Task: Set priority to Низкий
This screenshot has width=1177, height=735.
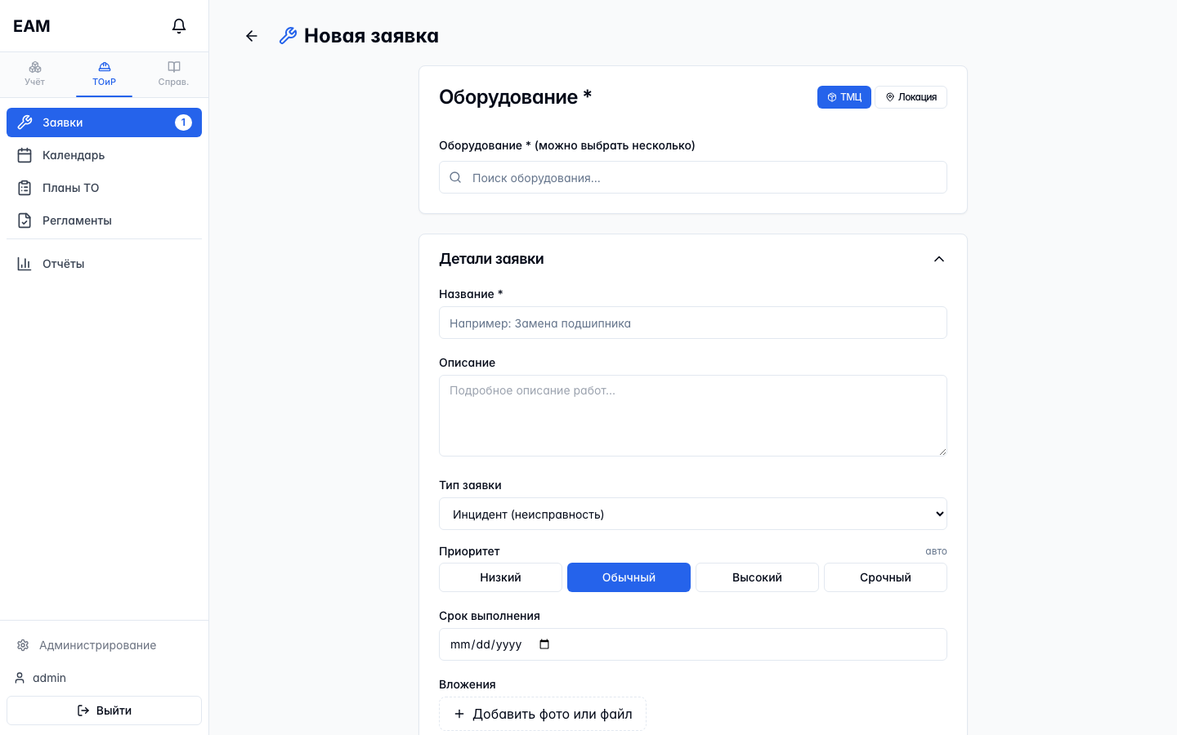Action: point(500,577)
